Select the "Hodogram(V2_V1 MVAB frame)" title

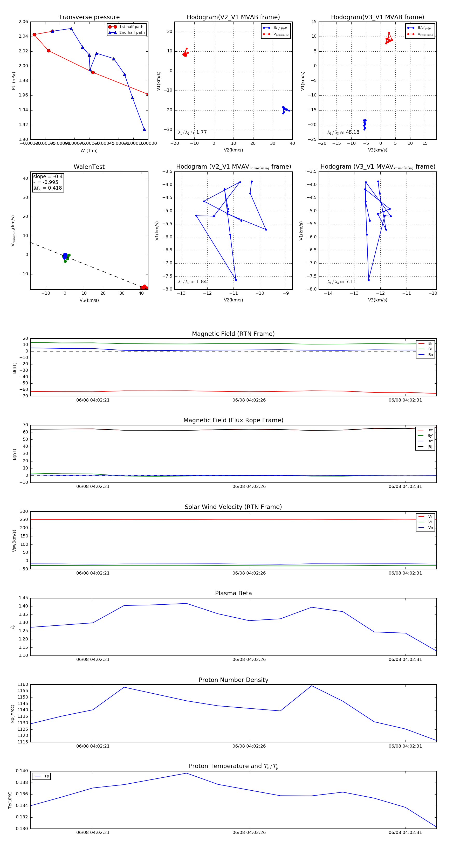coord(233,17)
